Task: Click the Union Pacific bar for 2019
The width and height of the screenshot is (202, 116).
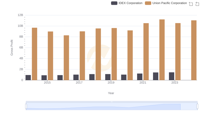Action: point(114,54)
